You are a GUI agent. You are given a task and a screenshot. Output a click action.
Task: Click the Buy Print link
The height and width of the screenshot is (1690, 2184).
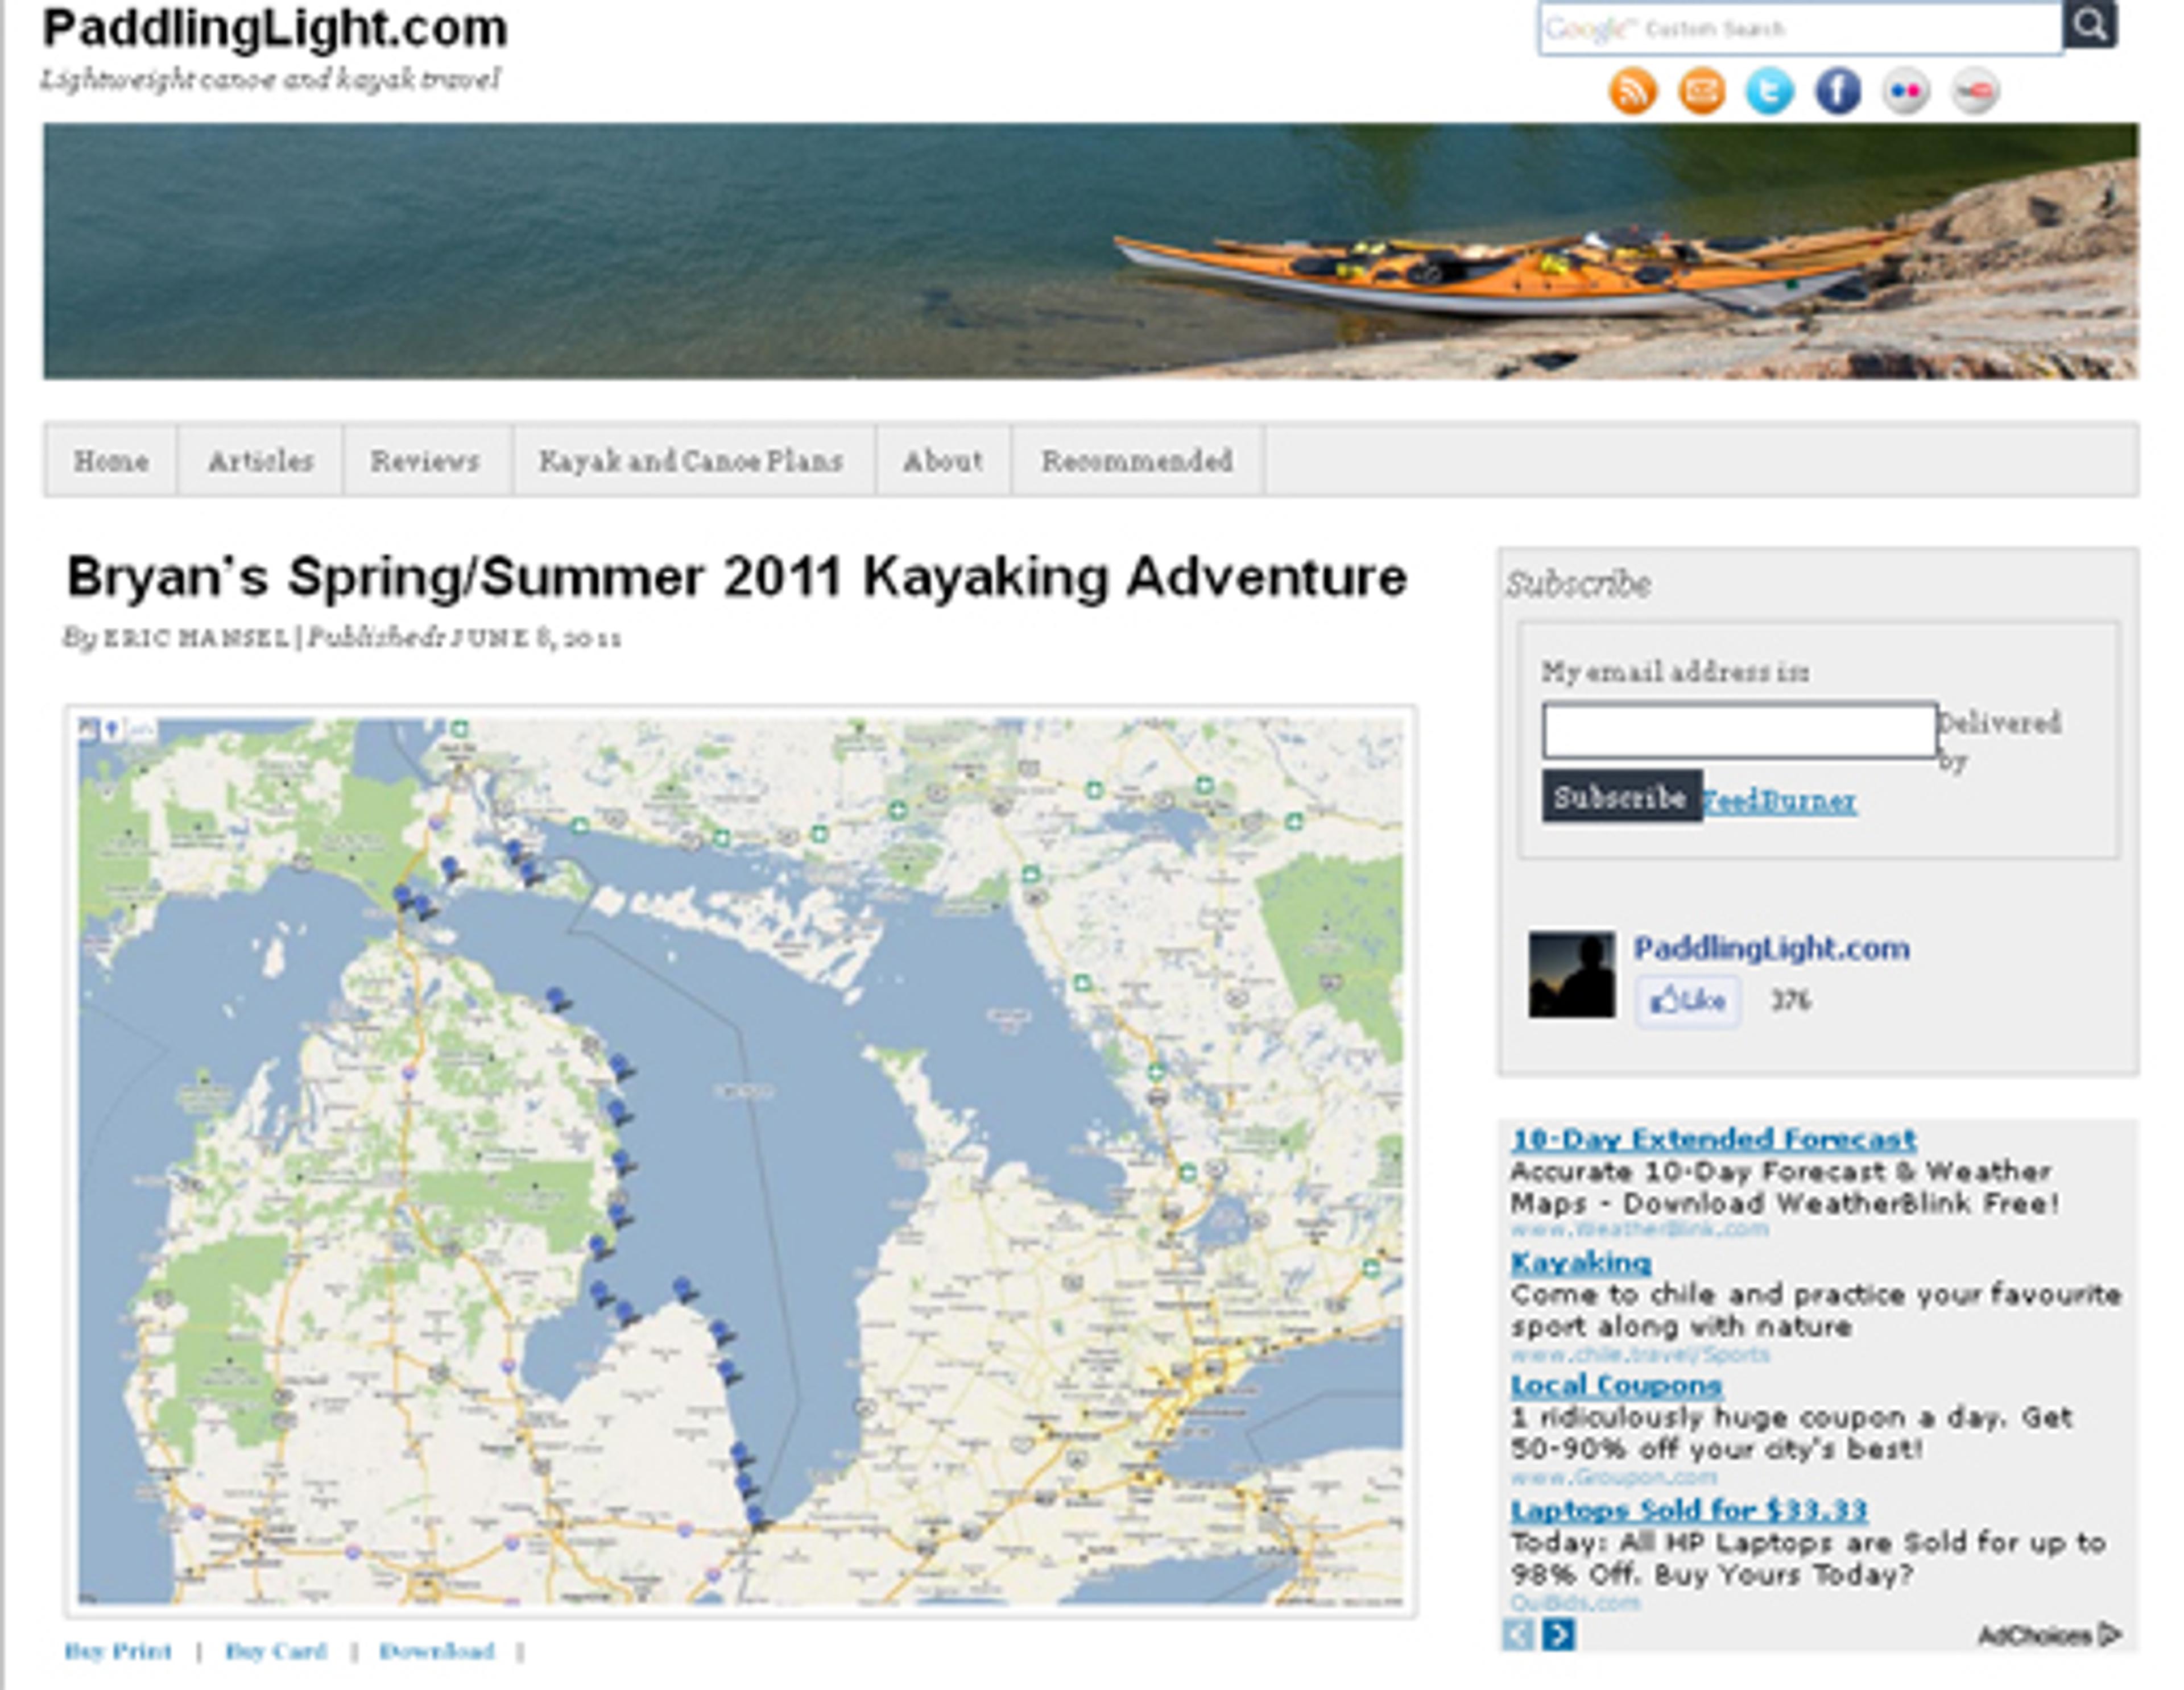click(x=118, y=1651)
